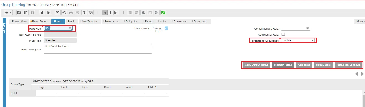The height and width of the screenshot is (107, 365).
Task: Open the Complimentary Rate lookup icon
Action: click(x=308, y=28)
